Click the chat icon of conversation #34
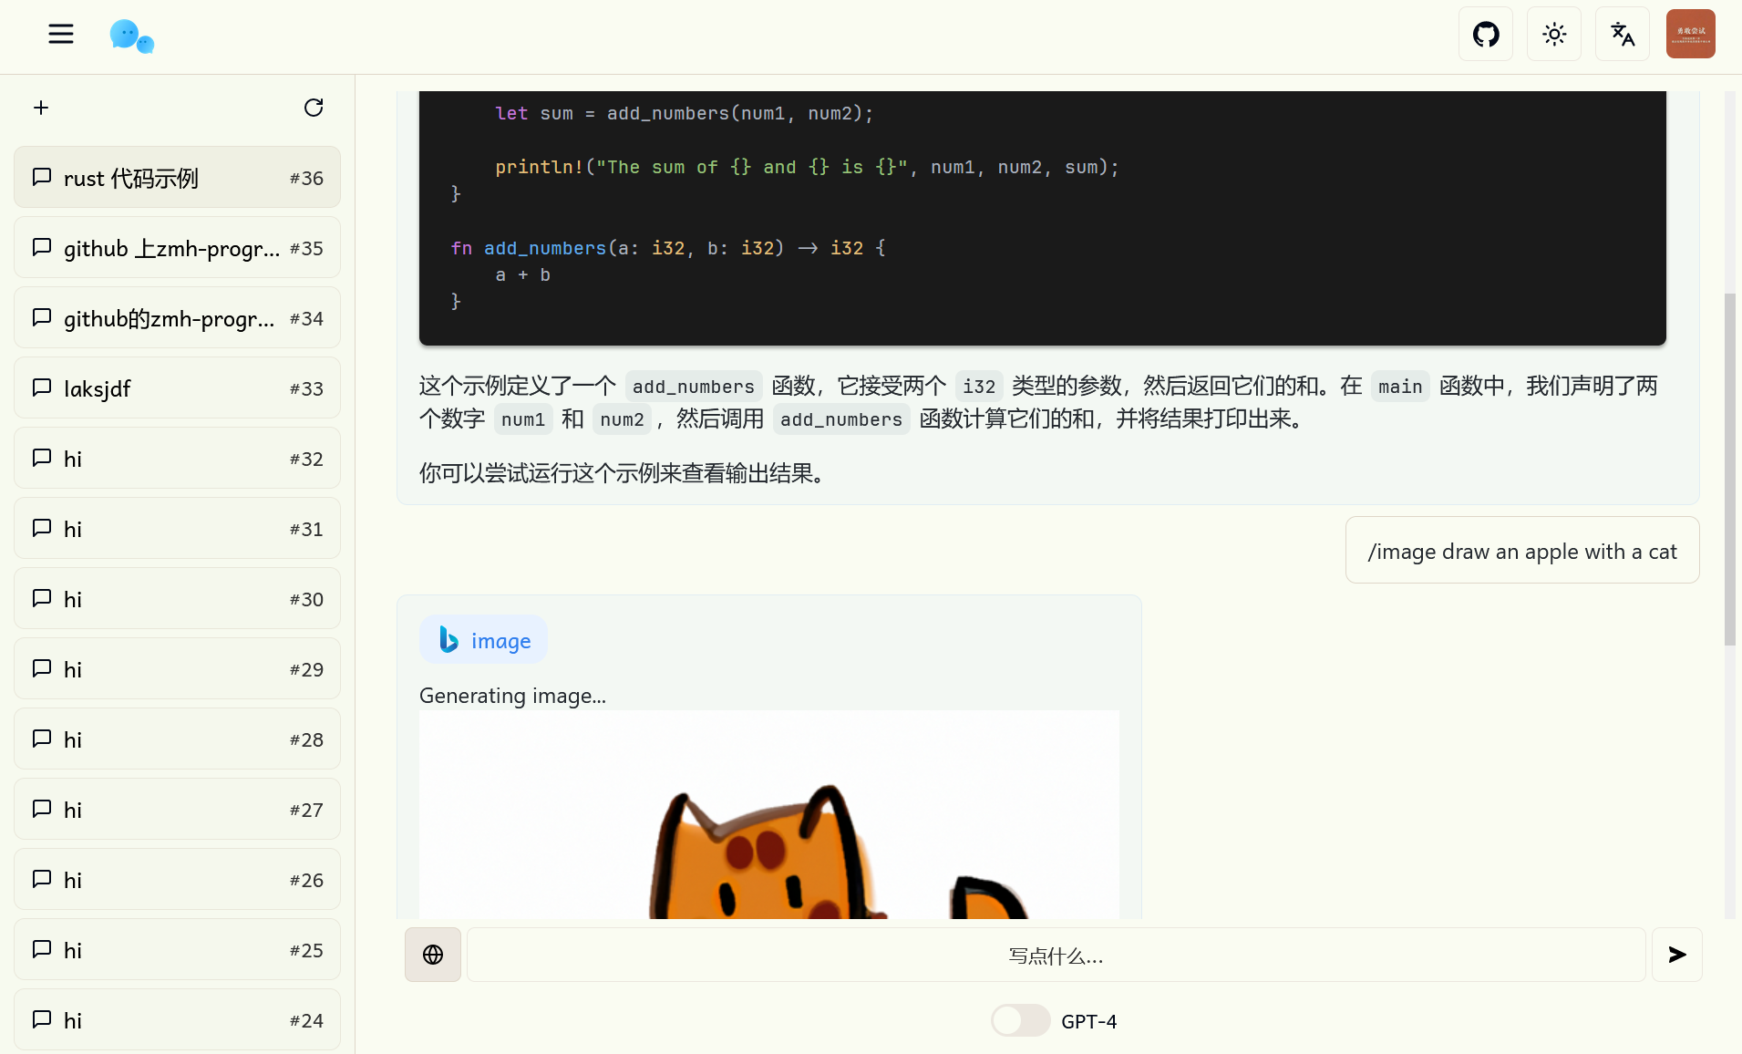The image size is (1742, 1054). coord(41,317)
